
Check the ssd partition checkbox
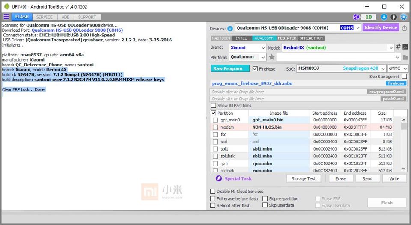[215, 142]
